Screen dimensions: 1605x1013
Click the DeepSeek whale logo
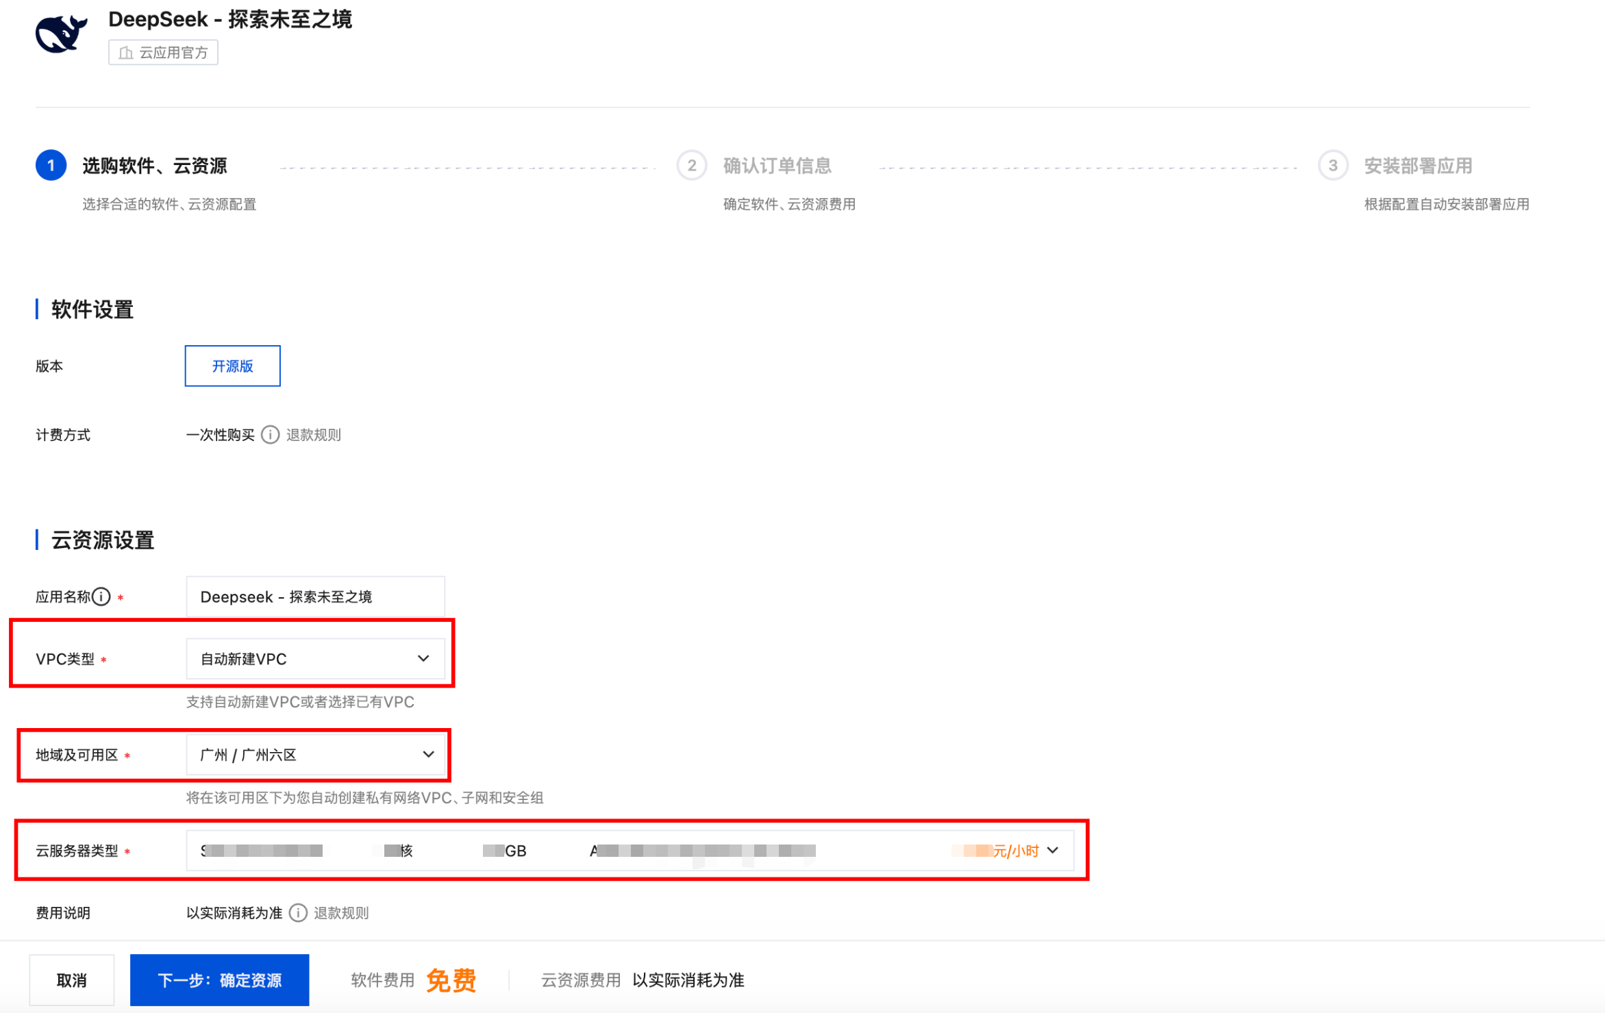[x=61, y=34]
